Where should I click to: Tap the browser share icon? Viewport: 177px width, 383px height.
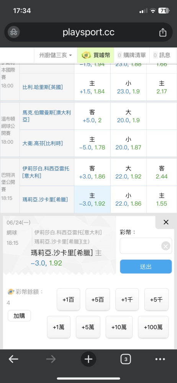[163, 33]
